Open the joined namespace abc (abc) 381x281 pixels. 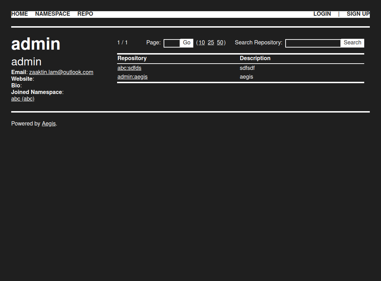(x=23, y=99)
